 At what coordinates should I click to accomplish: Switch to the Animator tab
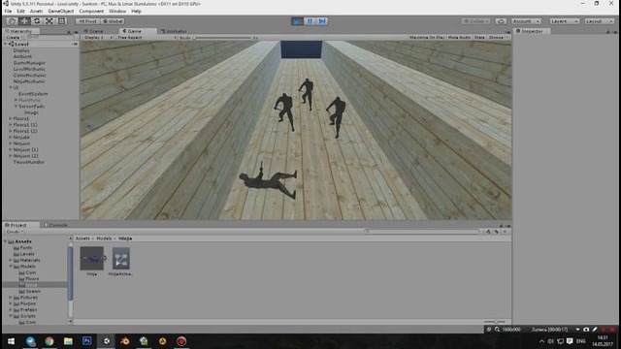coord(174,31)
